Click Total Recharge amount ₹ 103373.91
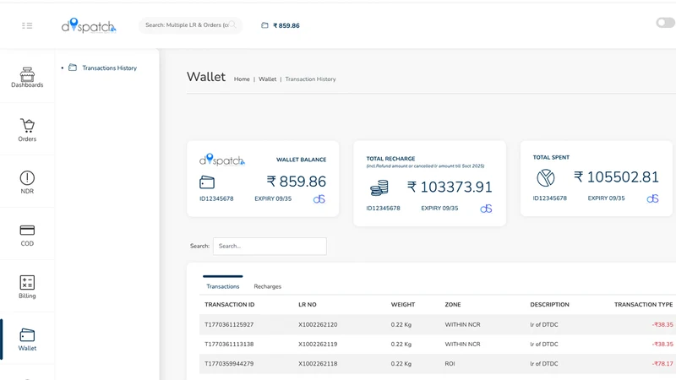 tap(450, 187)
